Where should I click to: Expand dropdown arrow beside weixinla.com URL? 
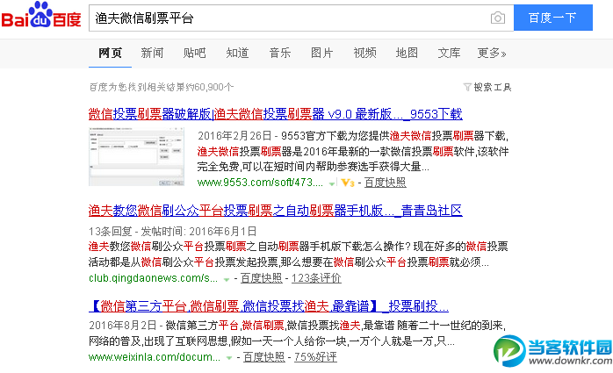229,358
